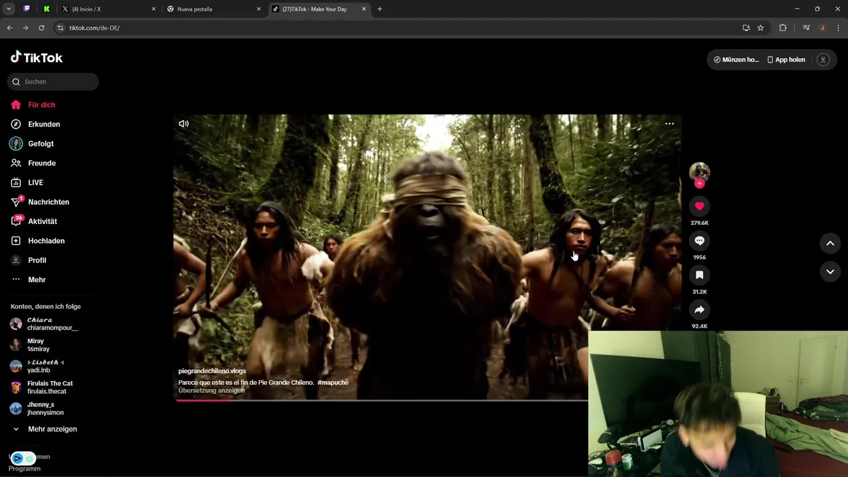Click Übersetzung anzeigen
The image size is (848, 477).
click(x=211, y=391)
